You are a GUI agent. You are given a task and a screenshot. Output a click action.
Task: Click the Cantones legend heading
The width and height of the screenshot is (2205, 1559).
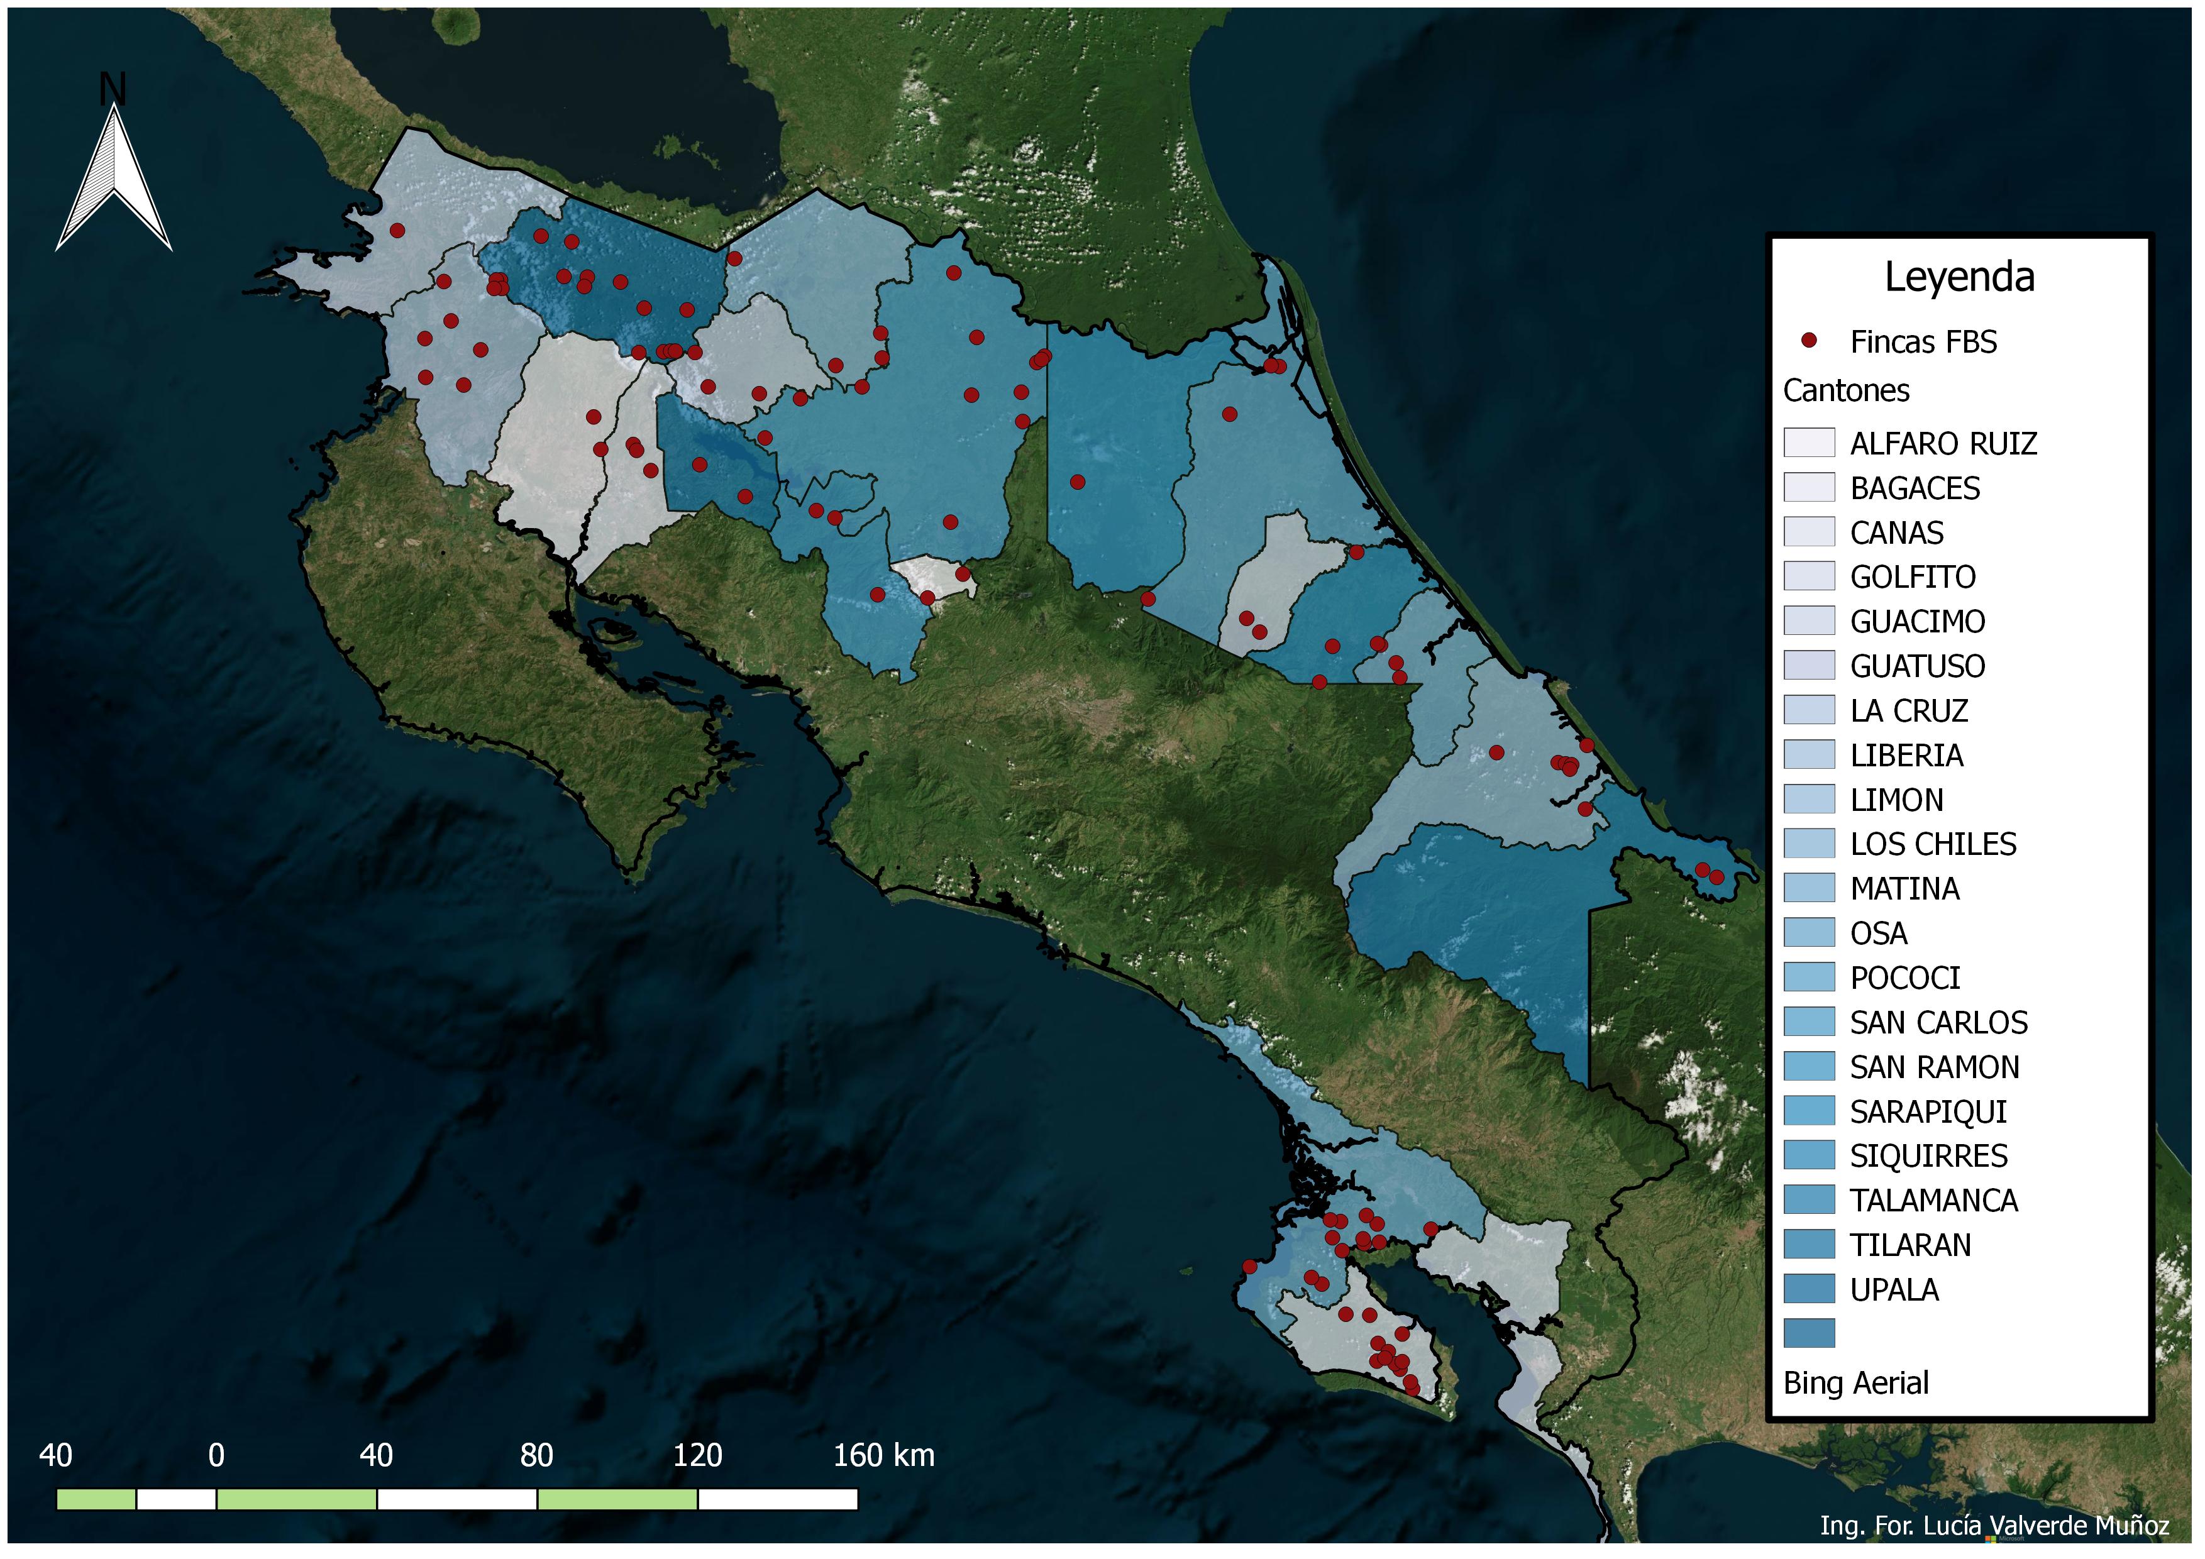click(x=1846, y=391)
